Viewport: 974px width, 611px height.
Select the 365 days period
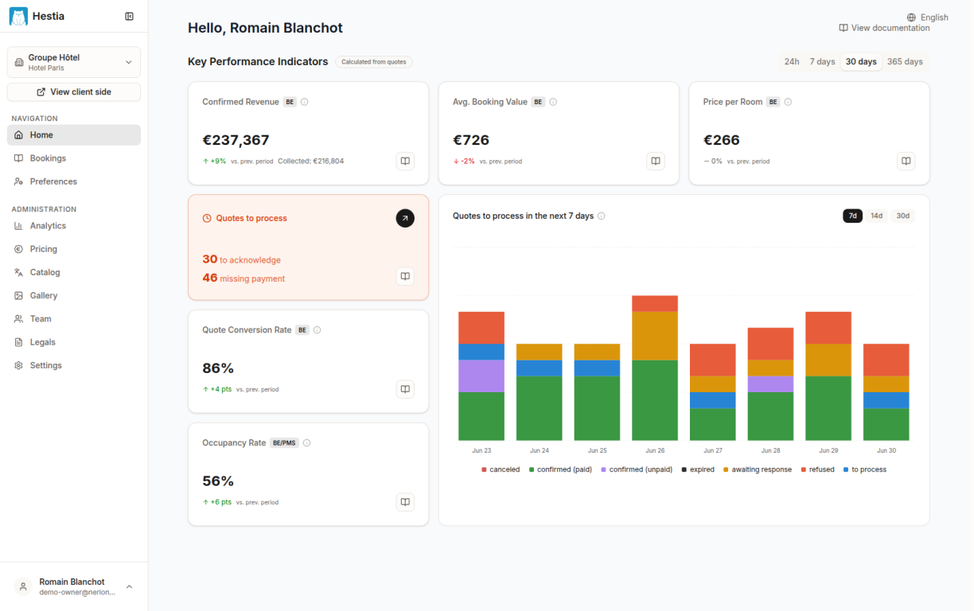(x=905, y=62)
